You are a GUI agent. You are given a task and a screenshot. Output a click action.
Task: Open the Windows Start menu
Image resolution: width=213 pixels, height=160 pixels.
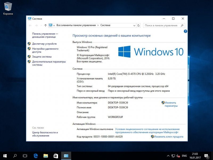coord(5,156)
